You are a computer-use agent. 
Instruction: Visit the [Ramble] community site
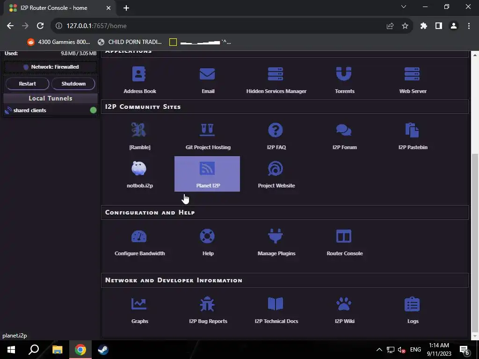pos(139,136)
